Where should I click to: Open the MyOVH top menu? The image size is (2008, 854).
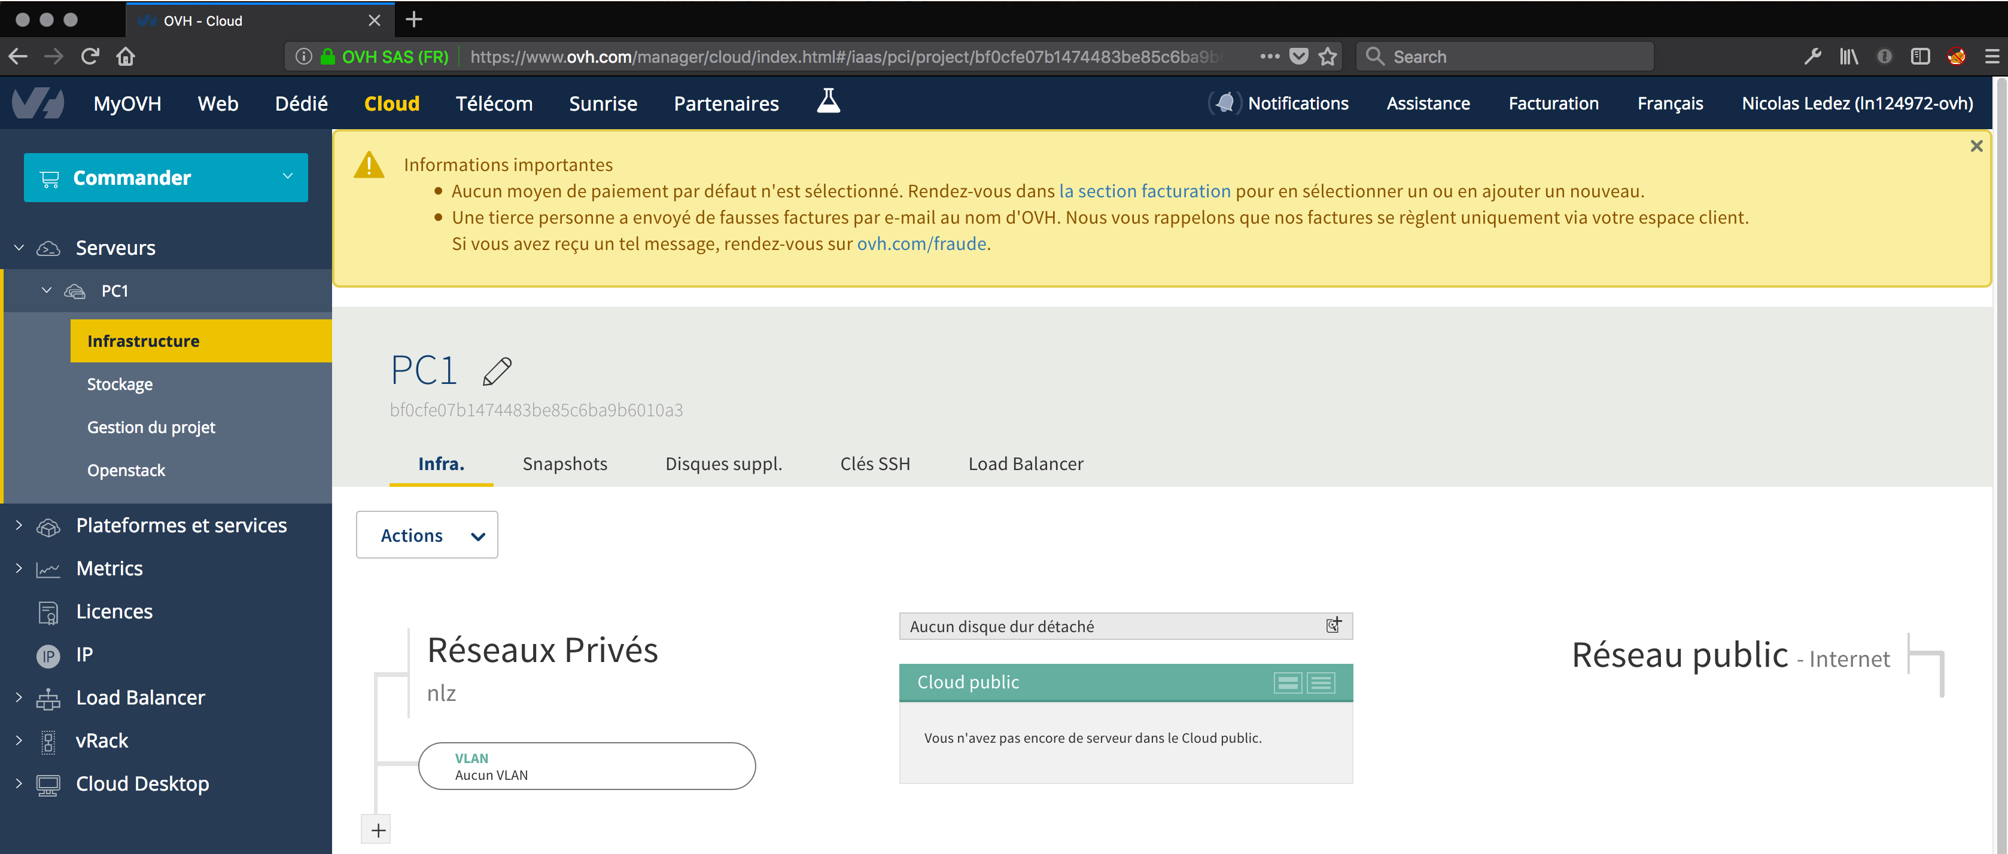127,103
